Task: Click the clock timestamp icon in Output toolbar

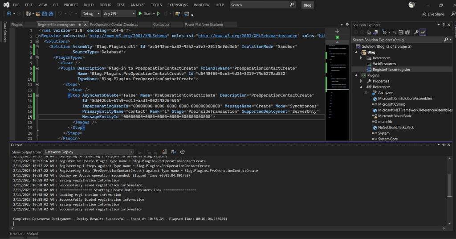Action: 182,152
